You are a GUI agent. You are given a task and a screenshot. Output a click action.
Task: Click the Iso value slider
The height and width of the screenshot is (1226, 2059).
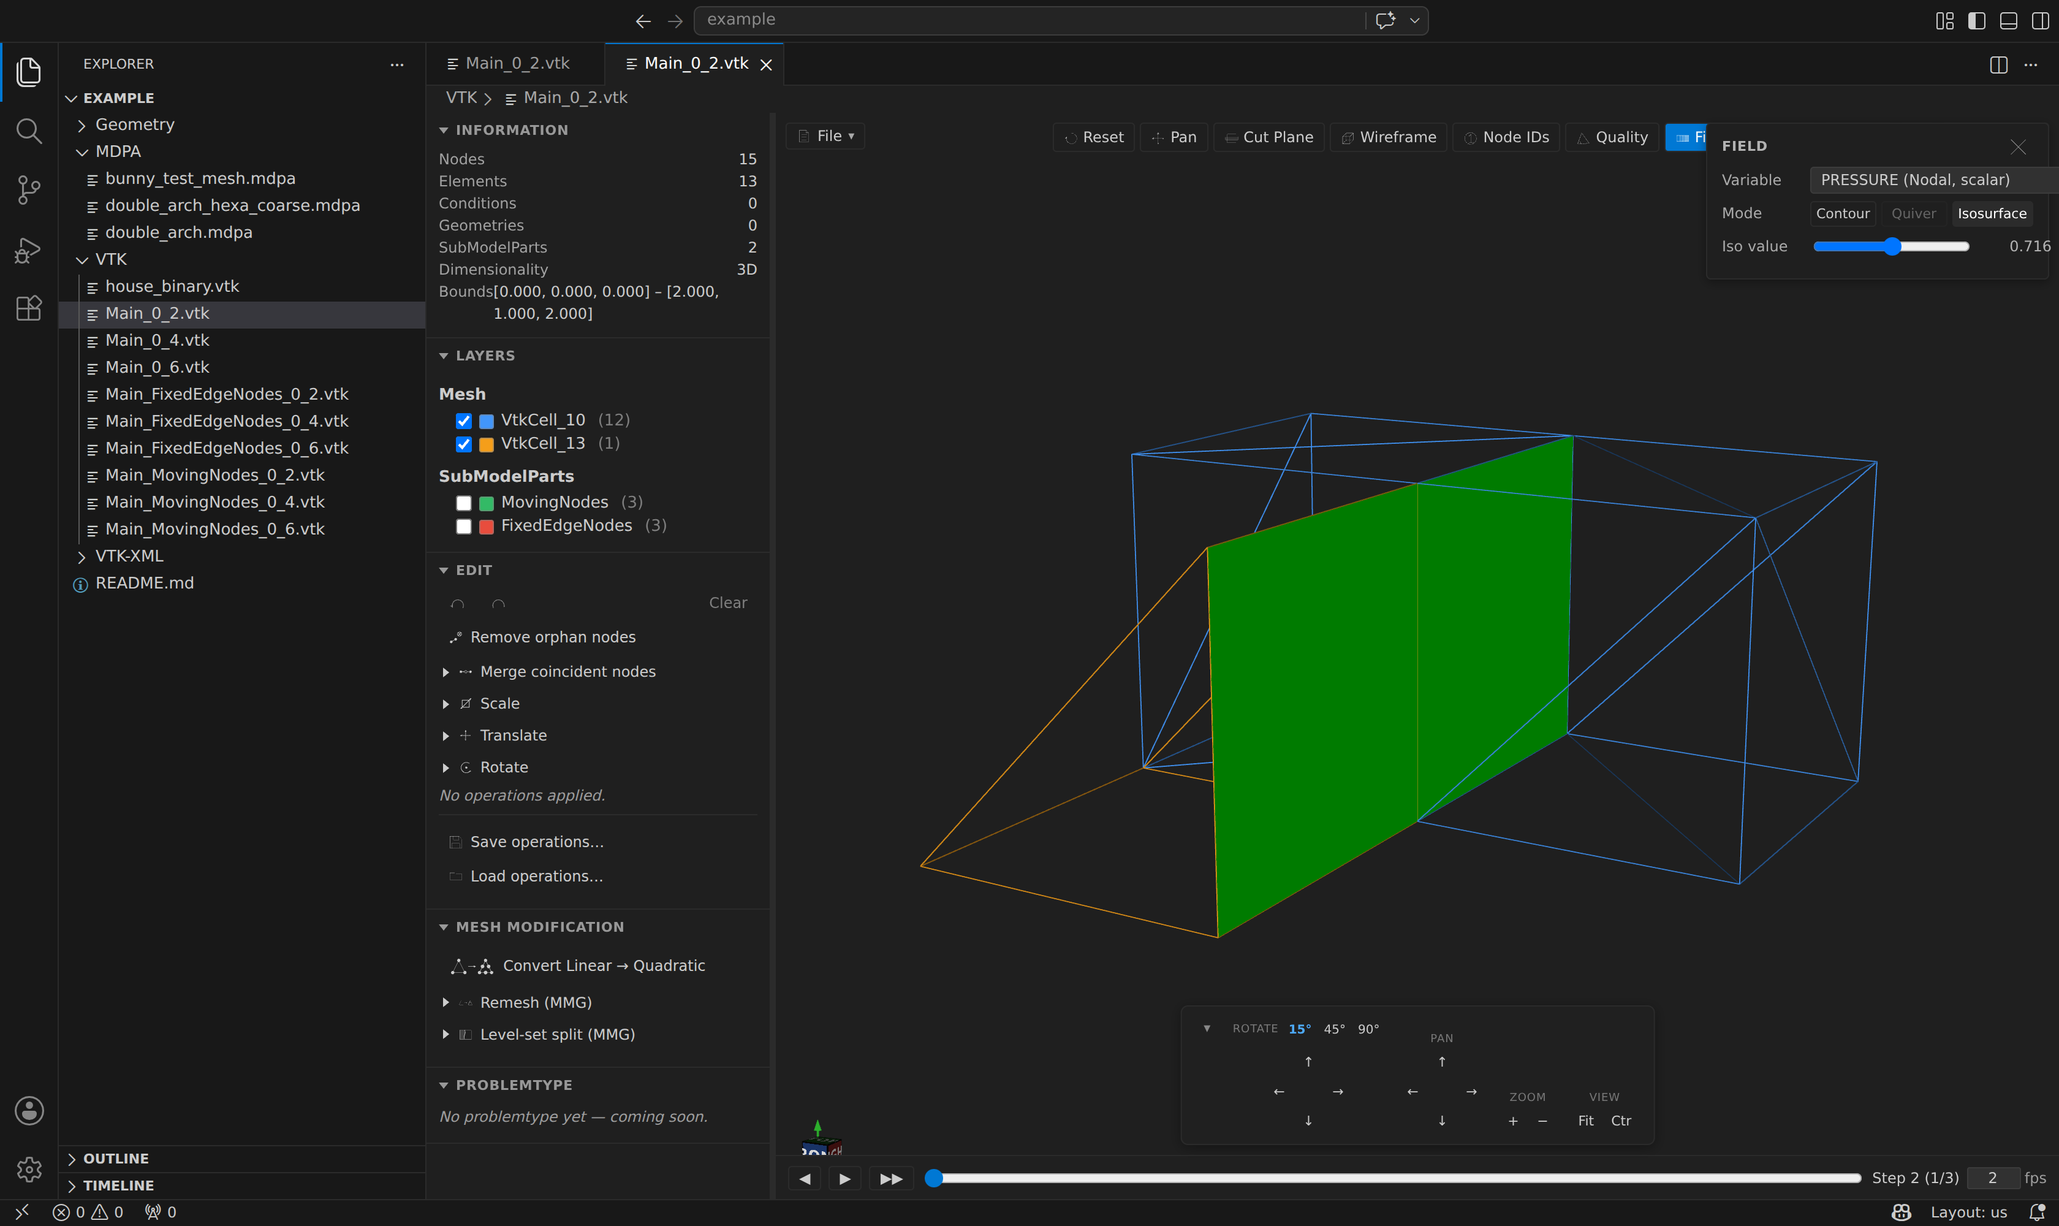[1891, 246]
